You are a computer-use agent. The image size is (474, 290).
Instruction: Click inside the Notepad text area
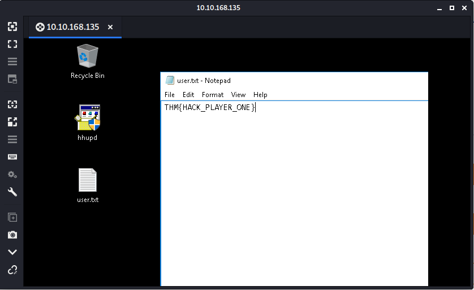click(x=294, y=192)
